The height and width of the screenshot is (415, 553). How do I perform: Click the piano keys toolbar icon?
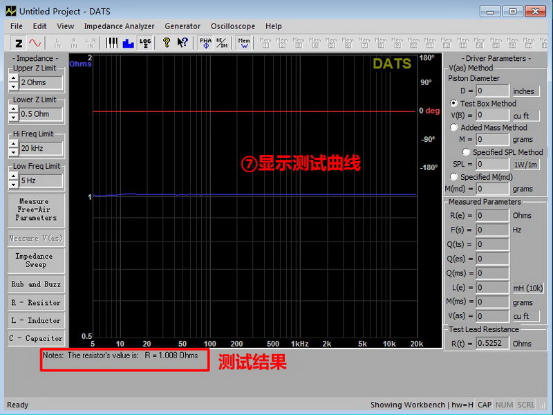pyautogui.click(x=111, y=43)
